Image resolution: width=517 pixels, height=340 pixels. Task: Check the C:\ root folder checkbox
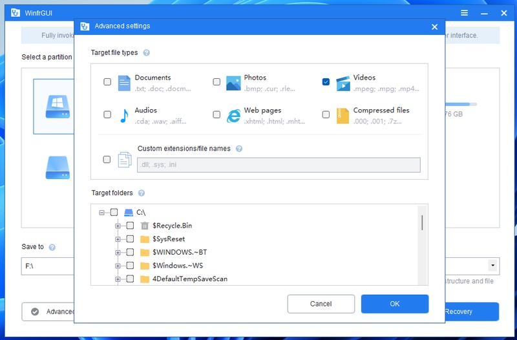point(114,212)
